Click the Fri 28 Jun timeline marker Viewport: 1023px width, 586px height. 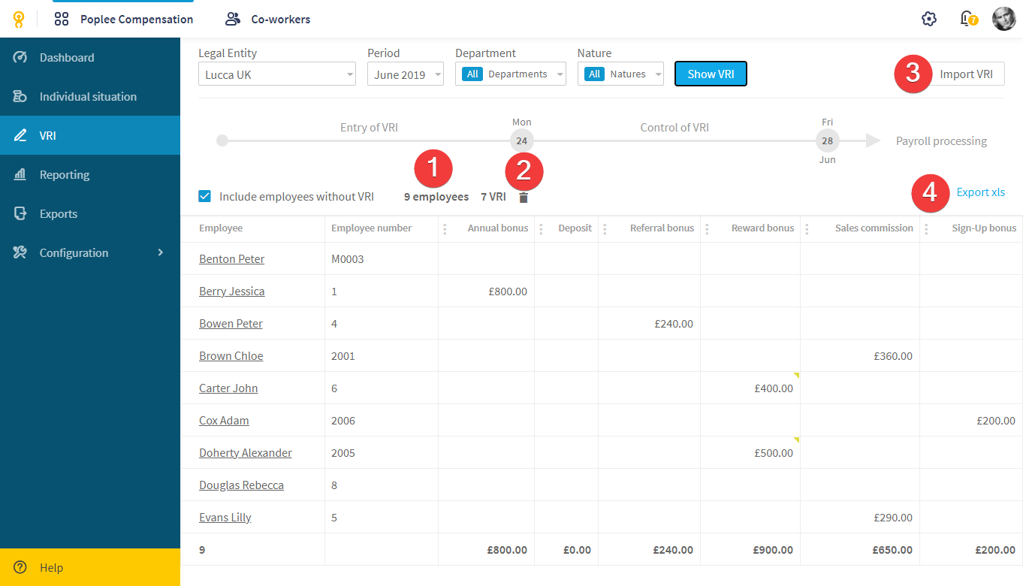point(827,140)
